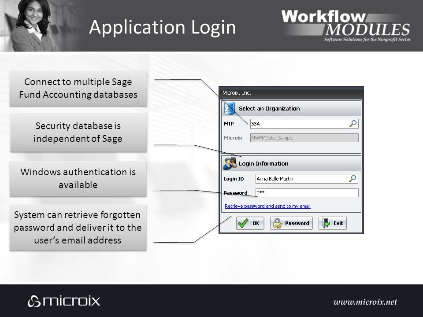Click the System can retrieve forgotten password box
The image size is (423, 317).
78,228
